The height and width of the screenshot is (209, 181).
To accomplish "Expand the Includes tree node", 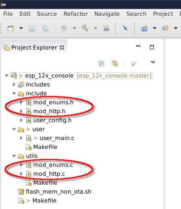I will (x=14, y=84).
